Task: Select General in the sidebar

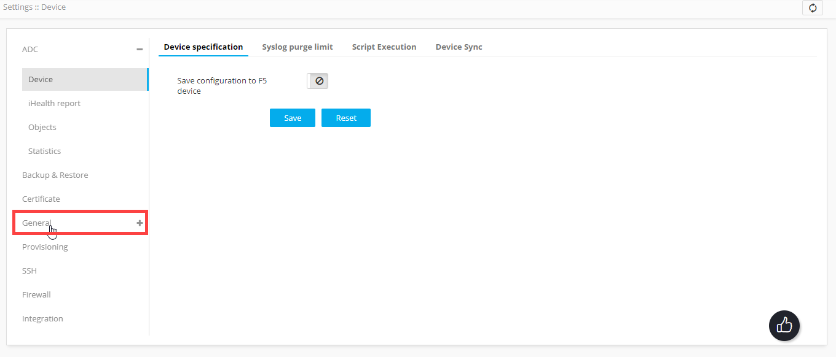Action: [37, 223]
